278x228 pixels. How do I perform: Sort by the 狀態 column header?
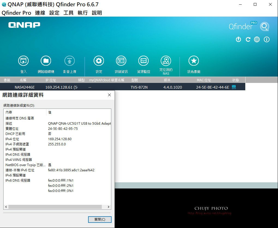pos(236,80)
